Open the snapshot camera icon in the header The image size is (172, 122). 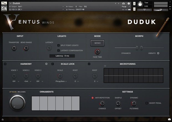click(123, 4)
